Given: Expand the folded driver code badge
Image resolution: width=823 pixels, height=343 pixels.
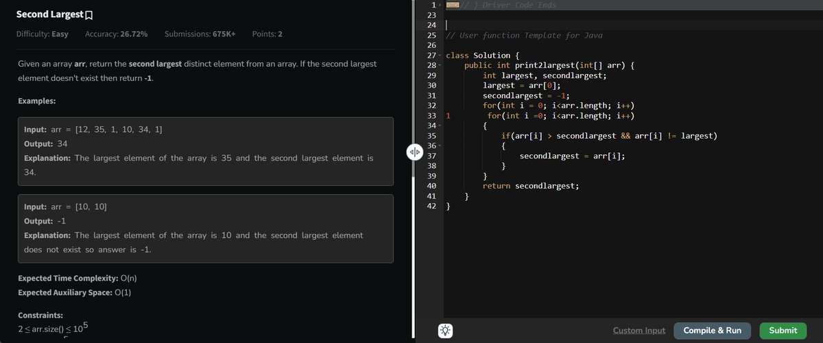Looking at the screenshot, I should pos(452,5).
